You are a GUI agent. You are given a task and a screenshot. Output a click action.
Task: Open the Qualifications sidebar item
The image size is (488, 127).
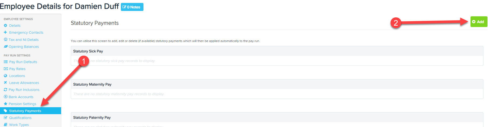click(20, 118)
